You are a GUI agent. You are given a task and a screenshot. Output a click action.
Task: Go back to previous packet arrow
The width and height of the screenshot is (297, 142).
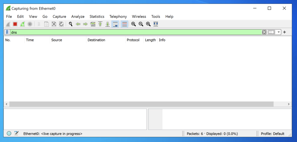[78, 24]
